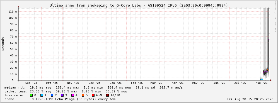The image size is (278, 103).
Task: Click the purple loss color 3 swatch
Action: pyautogui.click(x=62, y=95)
